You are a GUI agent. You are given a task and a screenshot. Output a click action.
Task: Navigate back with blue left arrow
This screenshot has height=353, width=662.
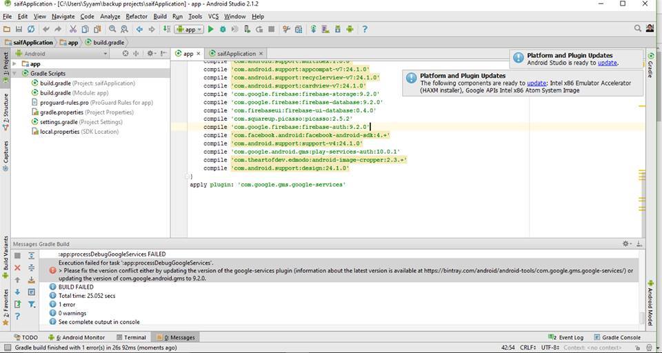(x=139, y=29)
